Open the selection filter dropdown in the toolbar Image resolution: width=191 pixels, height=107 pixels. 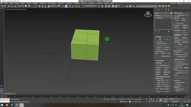pos(21,6)
